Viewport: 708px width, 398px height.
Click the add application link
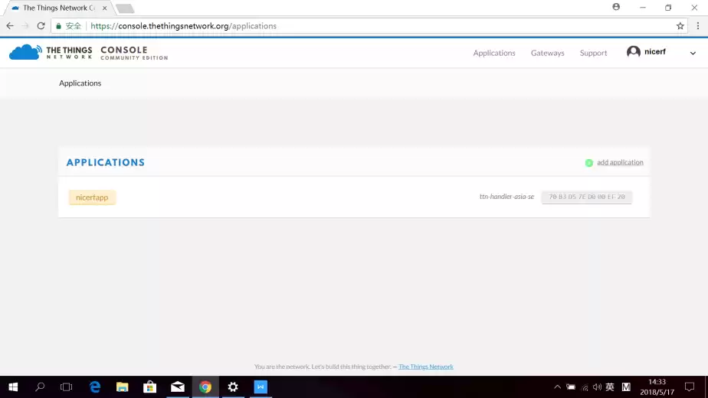click(620, 162)
